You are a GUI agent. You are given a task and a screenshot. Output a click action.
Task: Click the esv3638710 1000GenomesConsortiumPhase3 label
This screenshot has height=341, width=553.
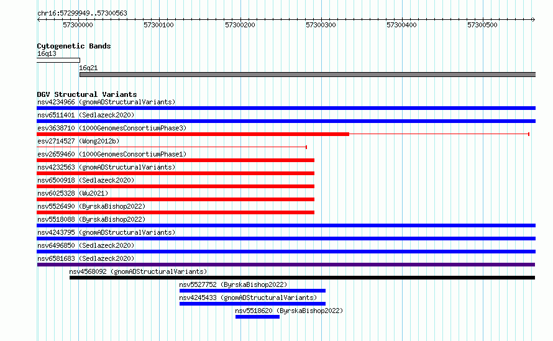(112, 128)
